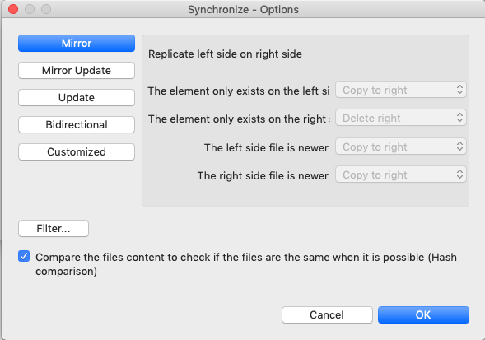Select Bidirectional synchronization mode

77,124
